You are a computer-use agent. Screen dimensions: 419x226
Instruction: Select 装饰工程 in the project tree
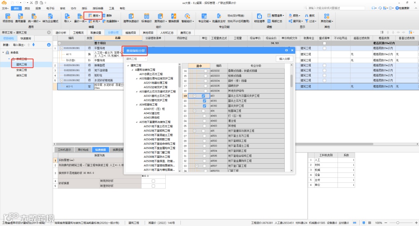click(x=22, y=75)
